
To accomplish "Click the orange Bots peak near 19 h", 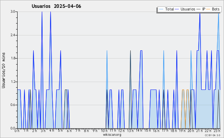I will (x=183, y=90).
